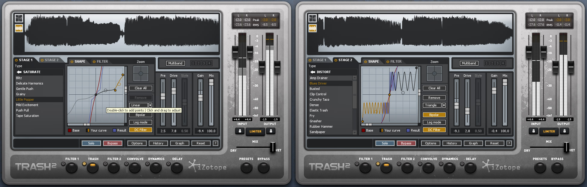Image resolution: width=587 pixels, height=187 pixels.
Task: Click the preset list up arrow in Distort window
Action: point(354,78)
